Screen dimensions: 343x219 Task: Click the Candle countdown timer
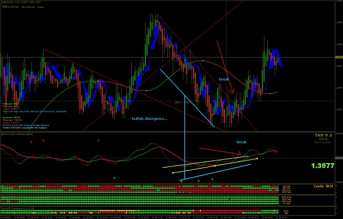pos(323,186)
